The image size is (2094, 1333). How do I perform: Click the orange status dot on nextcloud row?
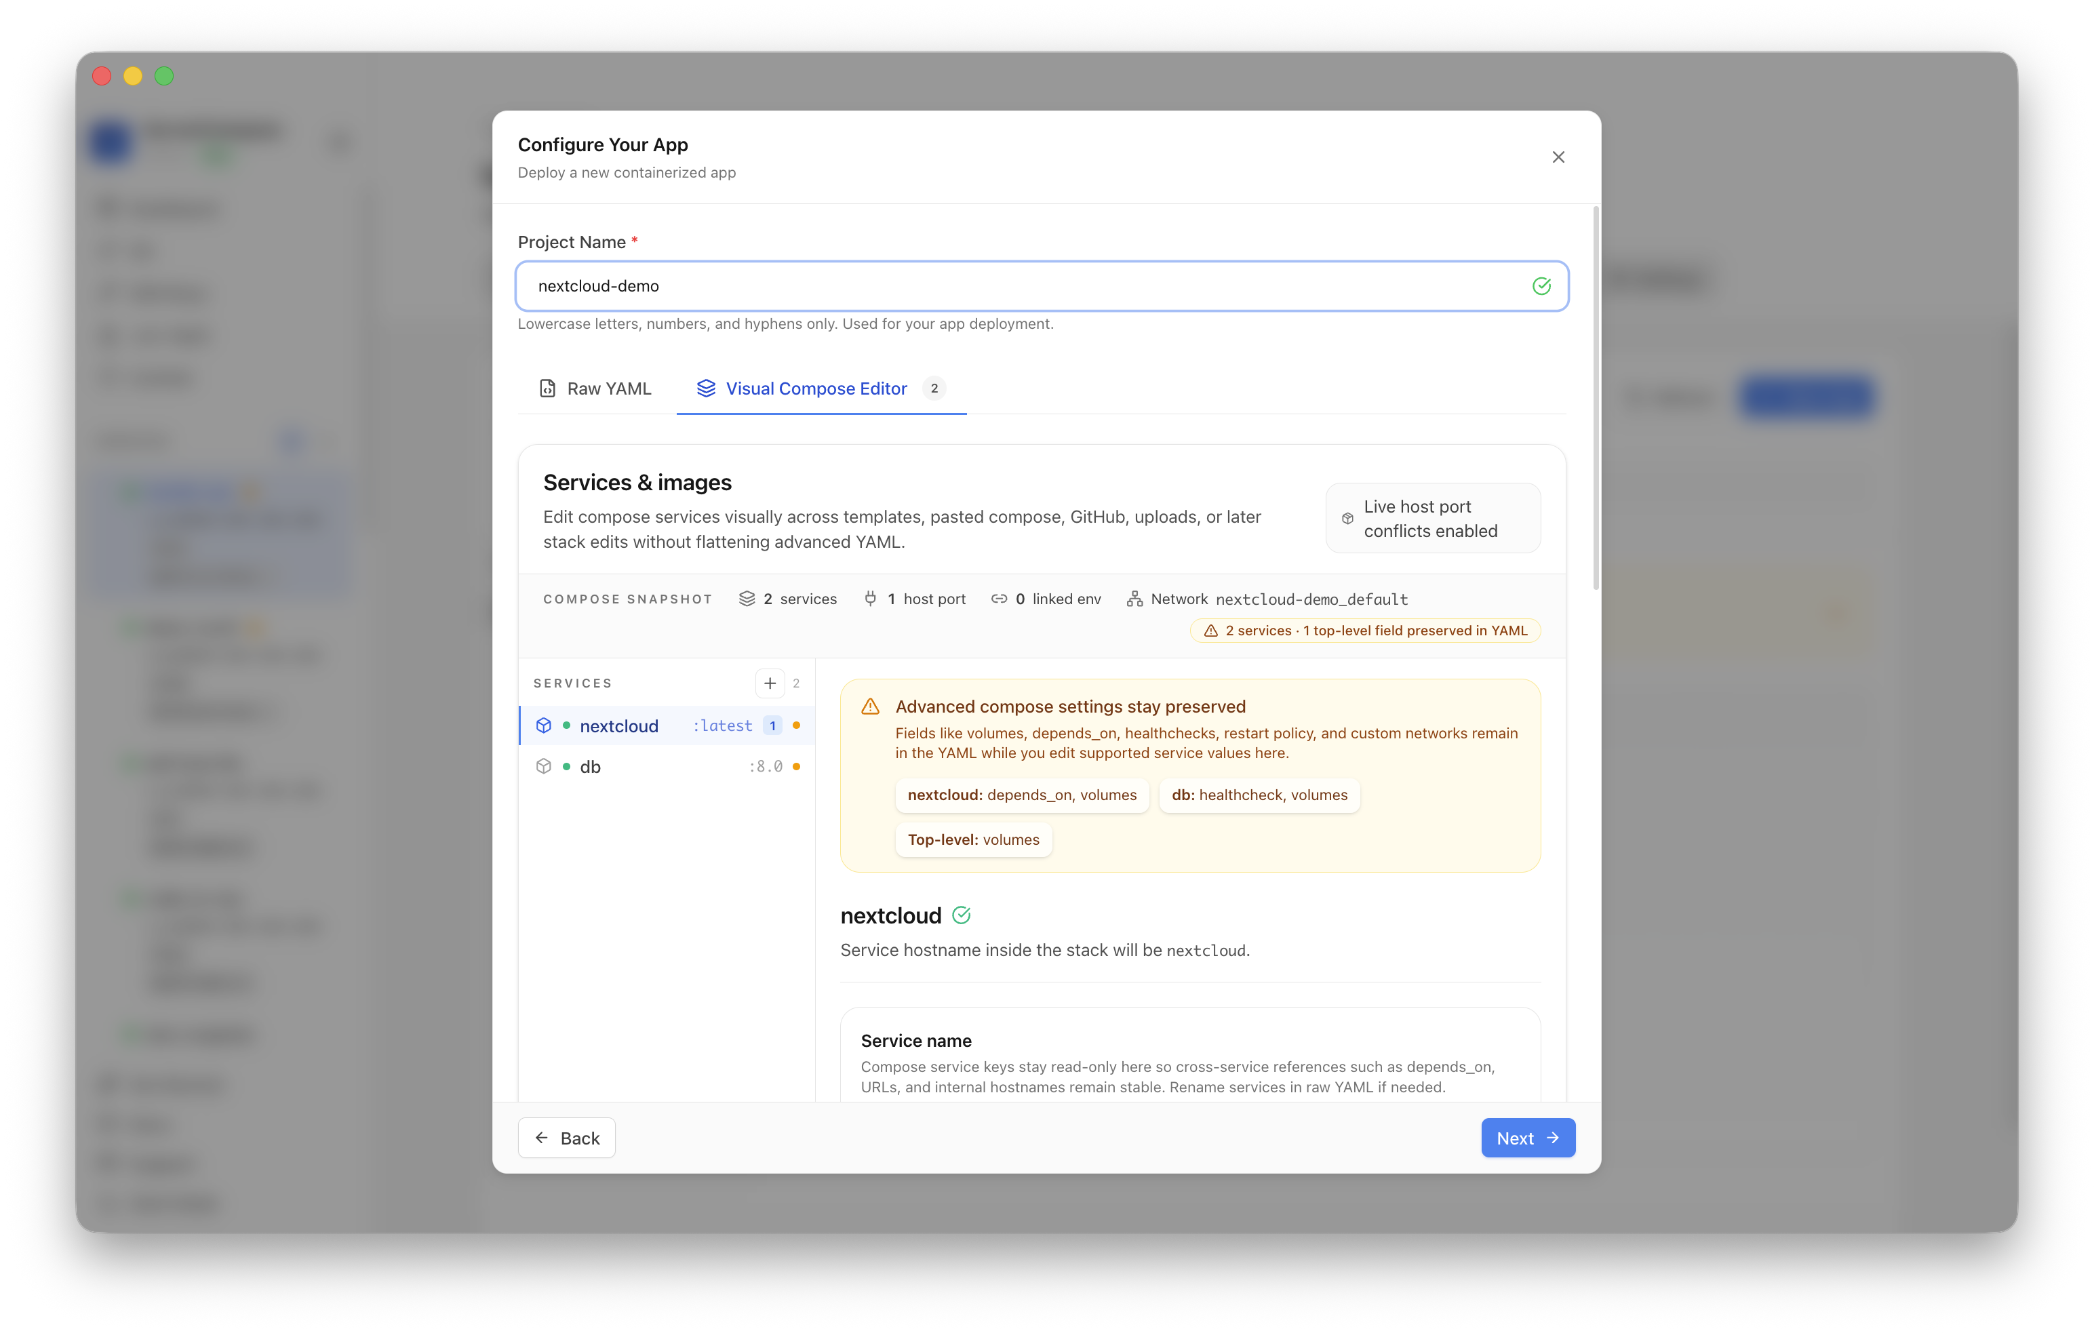(795, 726)
